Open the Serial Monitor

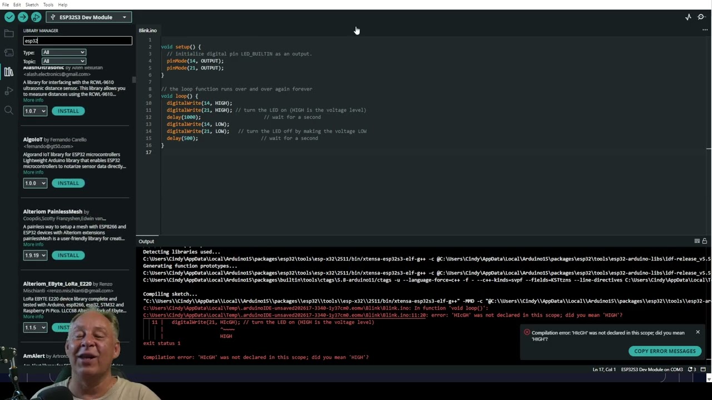[701, 17]
